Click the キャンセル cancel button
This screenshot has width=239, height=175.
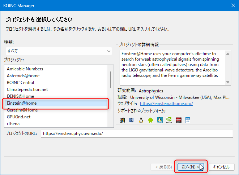(x=221, y=167)
